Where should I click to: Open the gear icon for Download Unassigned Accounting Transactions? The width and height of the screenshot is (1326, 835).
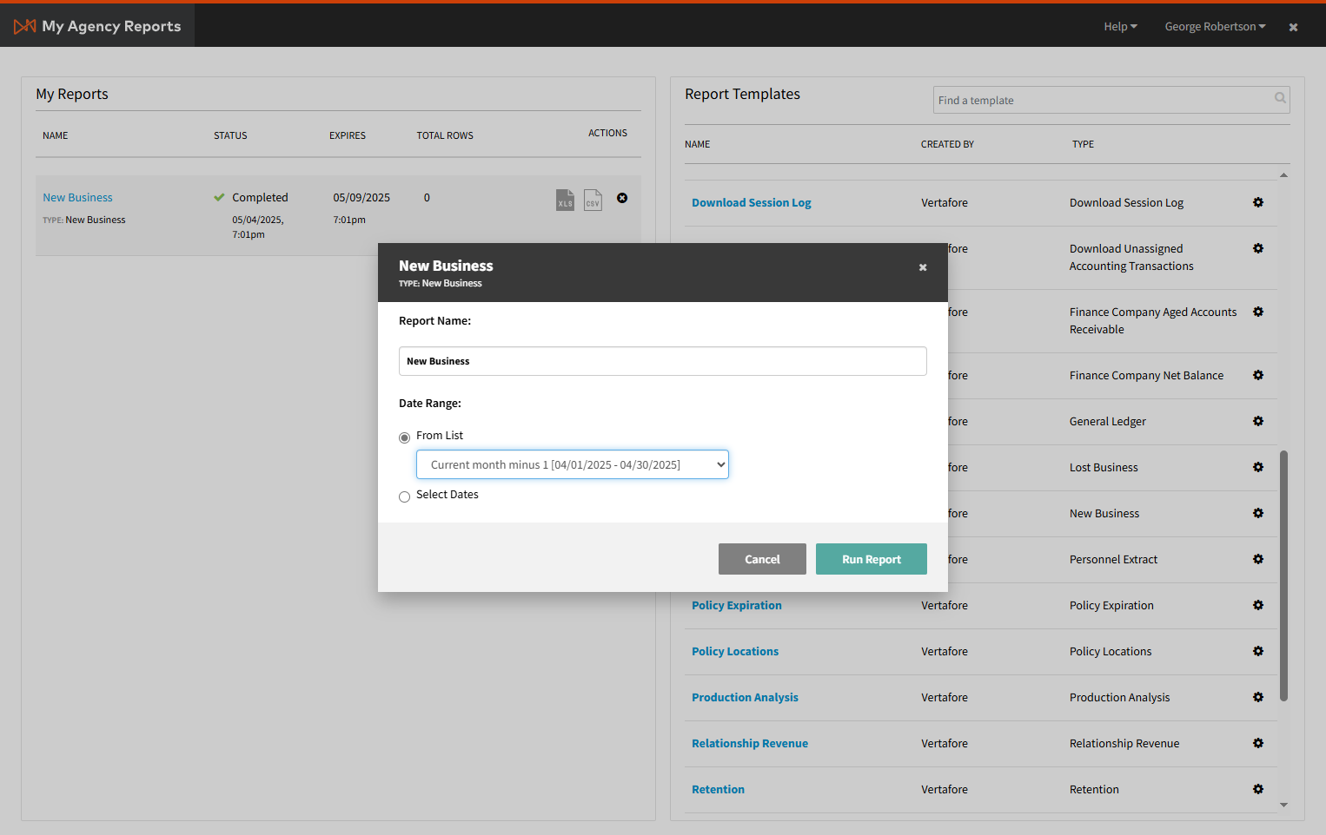pyautogui.click(x=1258, y=248)
